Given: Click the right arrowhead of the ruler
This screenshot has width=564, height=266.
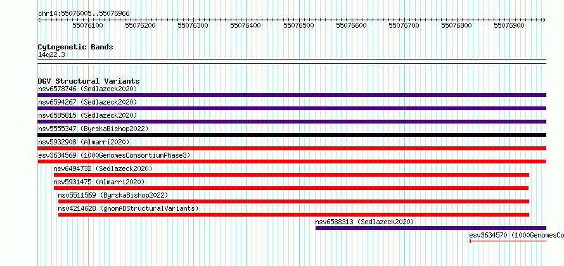Looking at the screenshot, I should click(x=544, y=20).
